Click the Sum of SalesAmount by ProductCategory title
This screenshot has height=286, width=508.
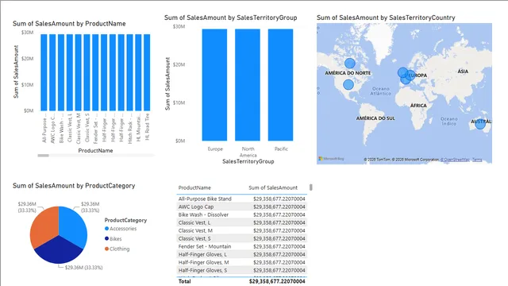tap(74, 186)
